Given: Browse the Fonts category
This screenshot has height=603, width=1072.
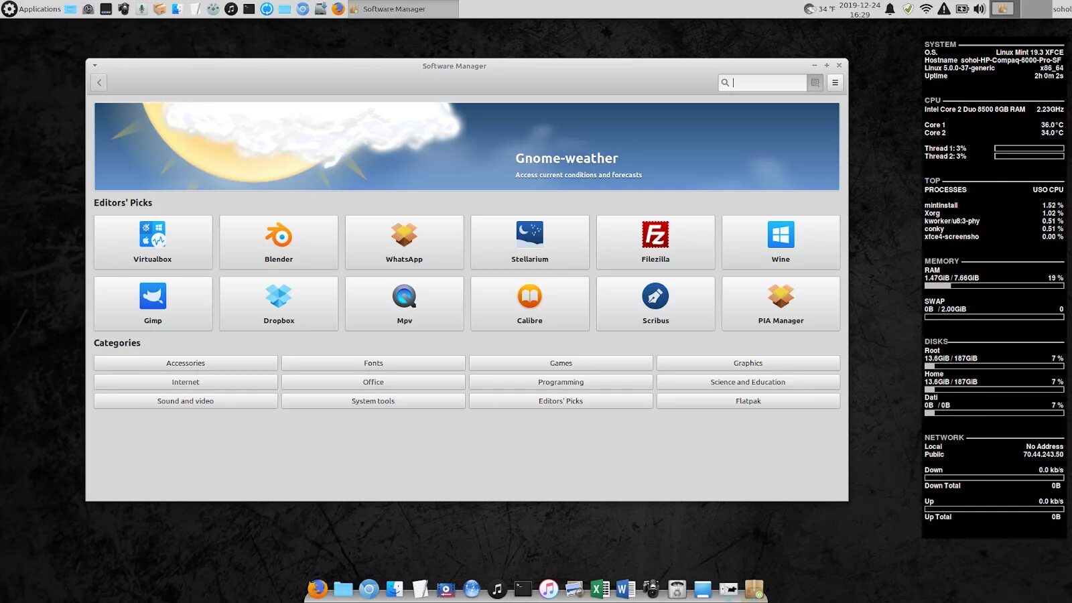Looking at the screenshot, I should point(373,363).
